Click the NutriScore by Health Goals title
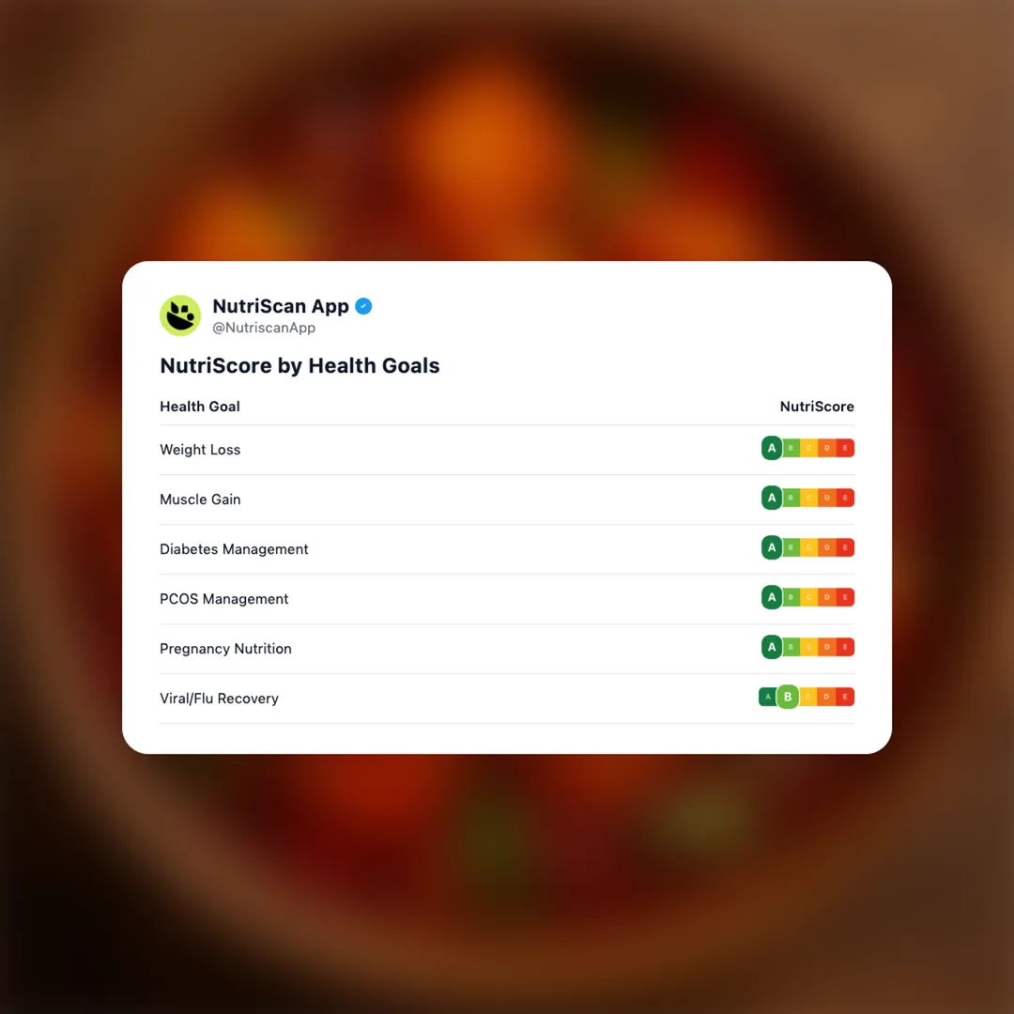This screenshot has width=1014, height=1014. click(300, 365)
